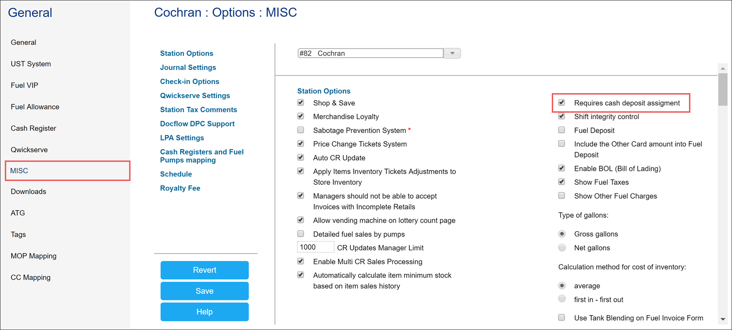Viewport: 732px width, 330px height.
Task: Open the Schedule link
Action: tap(176, 174)
